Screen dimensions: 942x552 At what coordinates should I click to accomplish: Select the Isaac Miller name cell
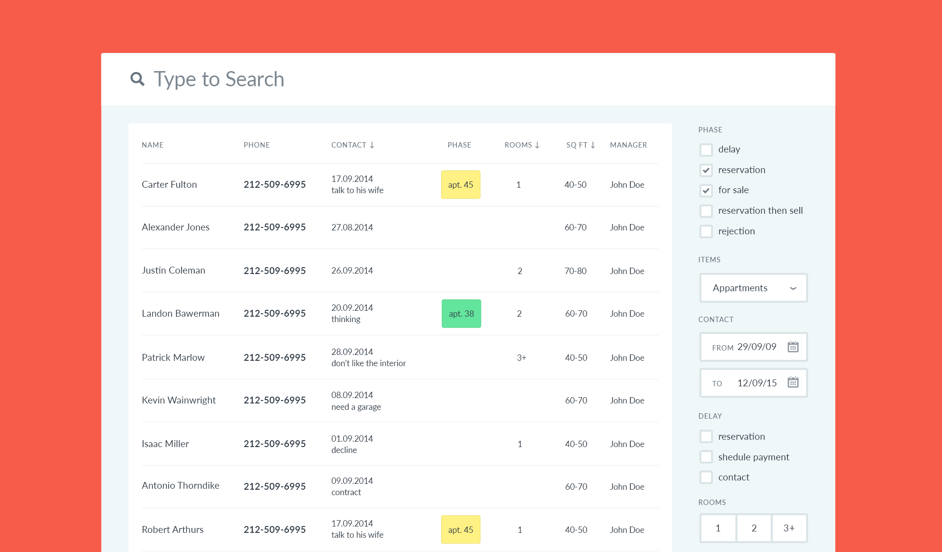click(x=165, y=444)
